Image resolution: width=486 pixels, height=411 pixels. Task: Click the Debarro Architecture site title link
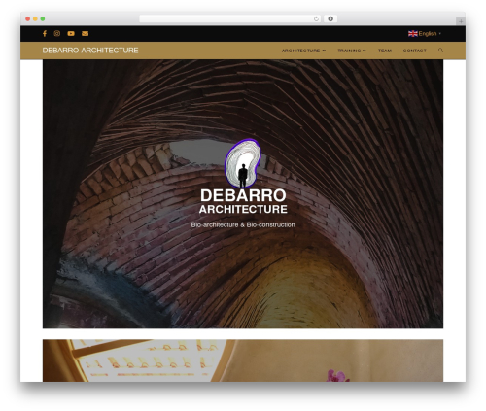pos(90,51)
